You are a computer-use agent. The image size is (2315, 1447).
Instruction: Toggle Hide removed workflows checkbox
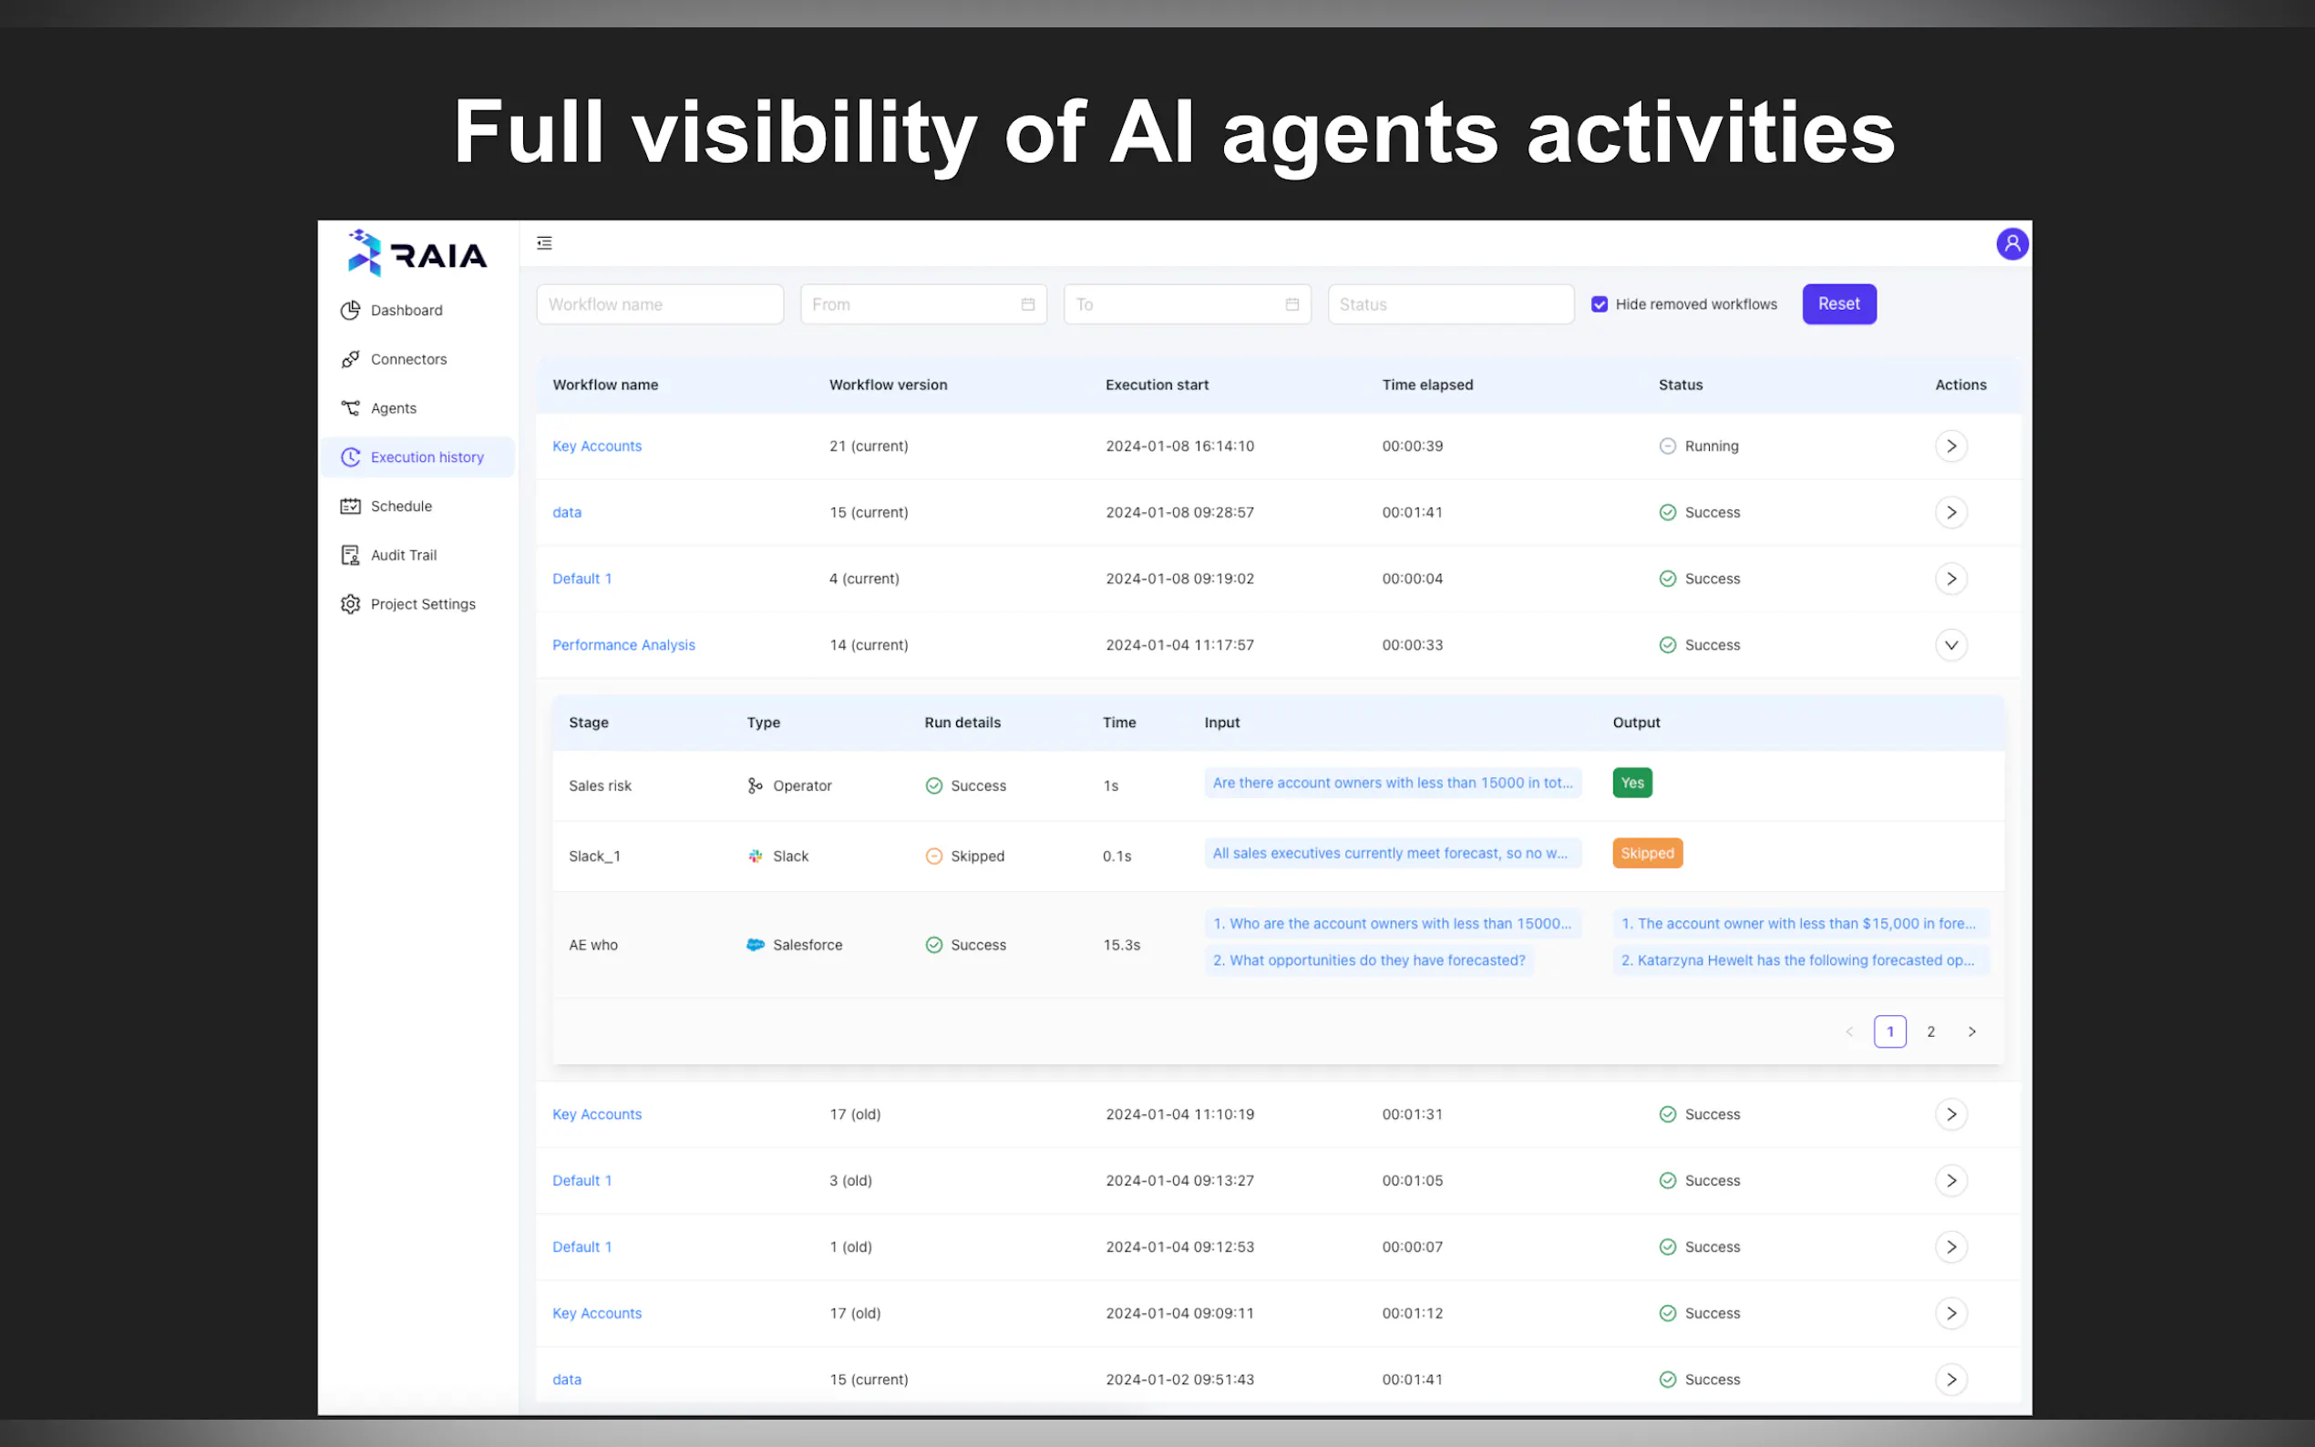click(x=1600, y=304)
